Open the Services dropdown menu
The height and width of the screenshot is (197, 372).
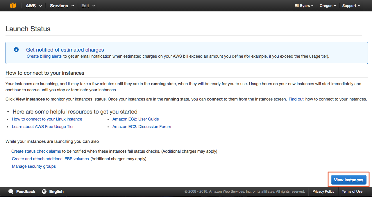(62, 6)
